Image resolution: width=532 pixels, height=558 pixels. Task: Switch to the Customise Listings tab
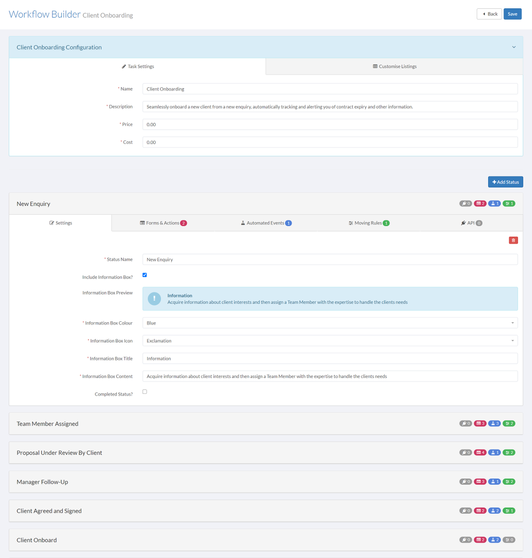[x=394, y=66]
